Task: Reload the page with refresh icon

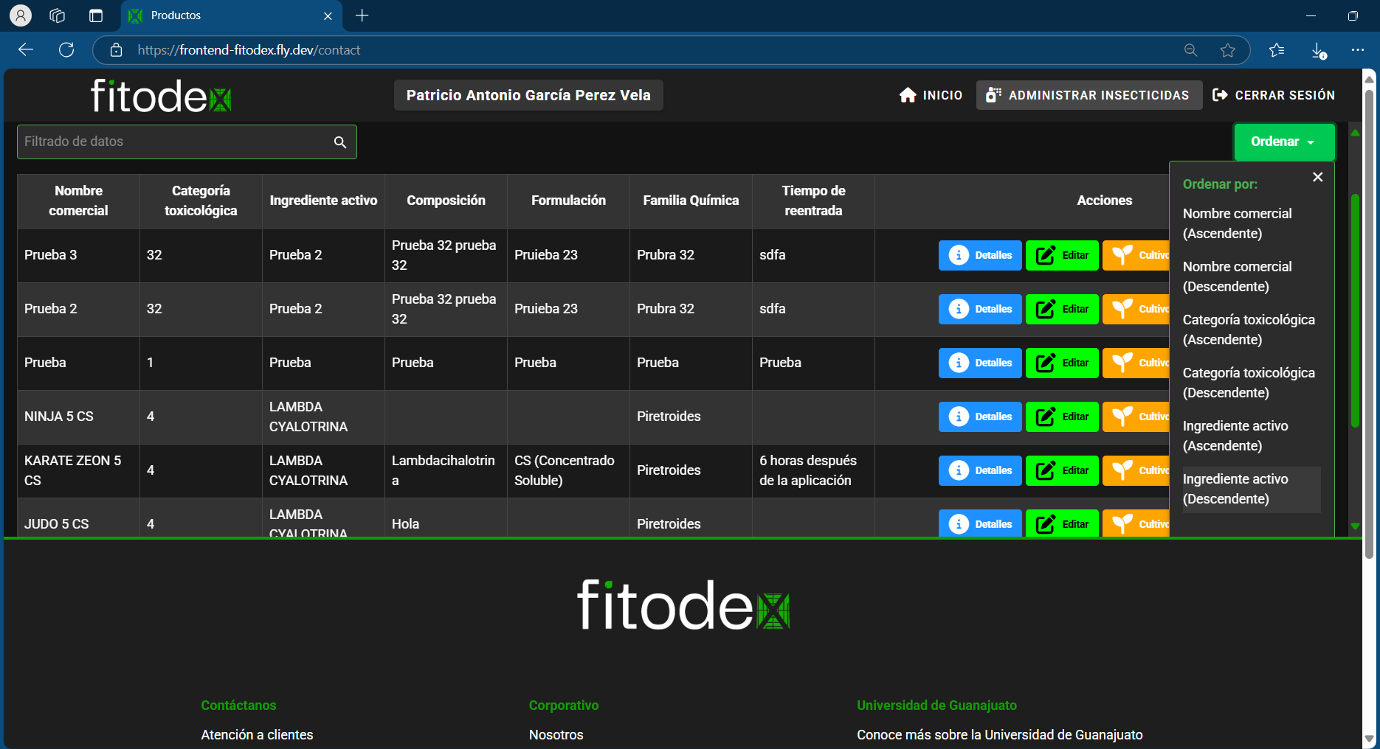Action: [x=66, y=49]
